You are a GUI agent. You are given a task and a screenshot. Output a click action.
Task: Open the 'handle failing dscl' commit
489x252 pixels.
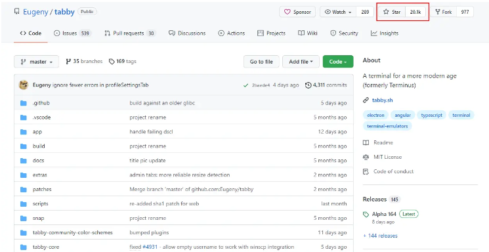pyautogui.click(x=151, y=132)
